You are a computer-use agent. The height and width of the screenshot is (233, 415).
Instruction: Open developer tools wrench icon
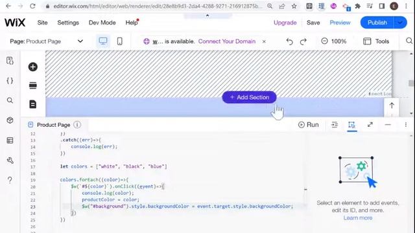coord(10,161)
